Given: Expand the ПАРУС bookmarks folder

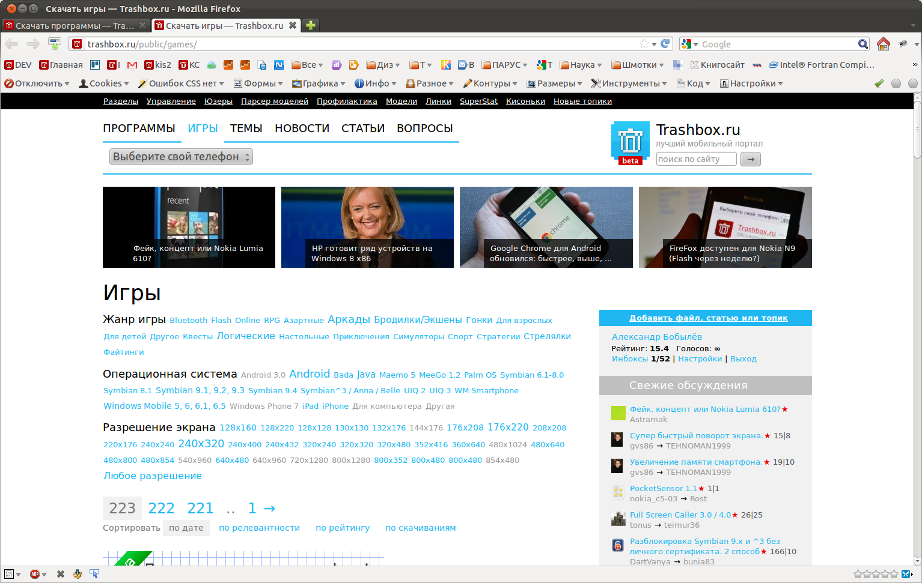Looking at the screenshot, I should [x=504, y=65].
